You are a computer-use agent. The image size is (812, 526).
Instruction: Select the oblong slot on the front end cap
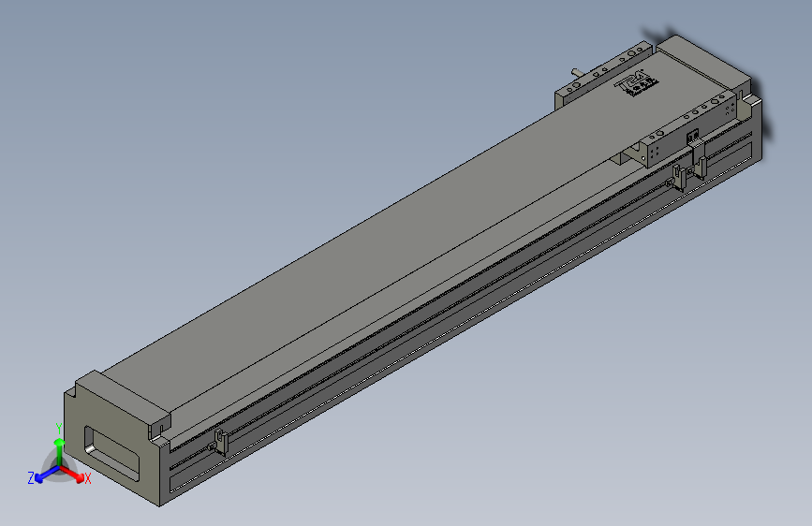[111, 454]
